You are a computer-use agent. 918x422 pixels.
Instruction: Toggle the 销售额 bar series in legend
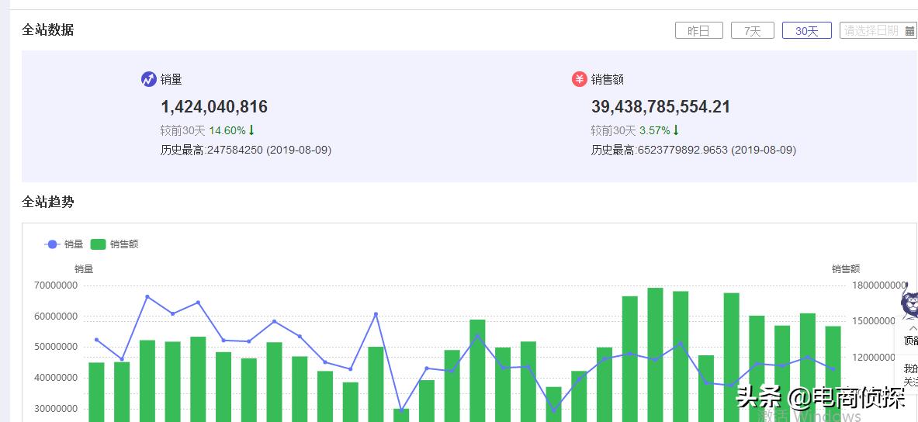[x=114, y=244]
